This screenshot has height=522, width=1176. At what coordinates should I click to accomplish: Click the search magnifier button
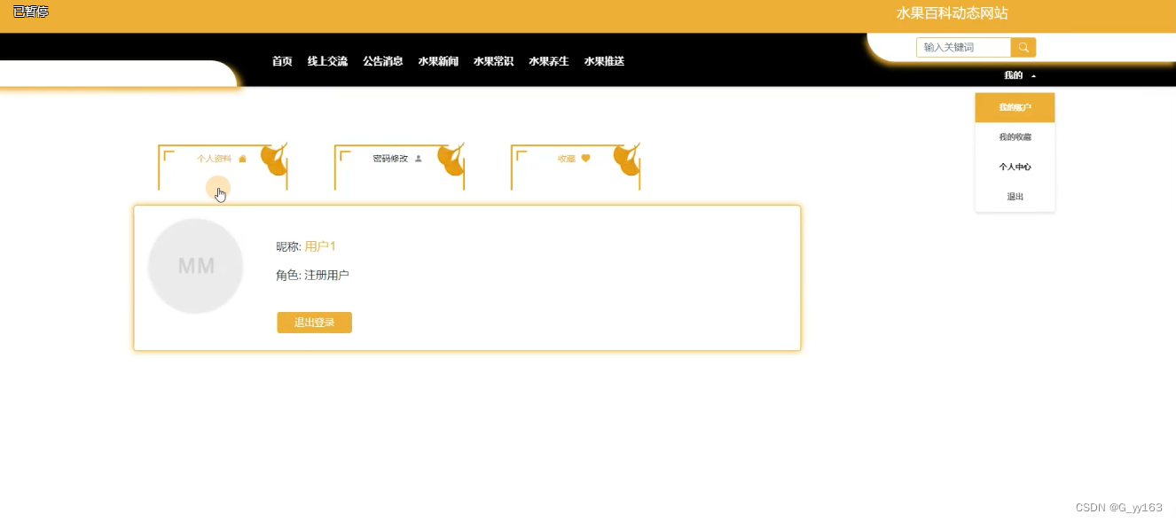(x=1023, y=47)
